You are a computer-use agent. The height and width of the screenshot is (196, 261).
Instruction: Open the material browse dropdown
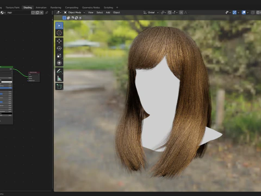point(3,13)
